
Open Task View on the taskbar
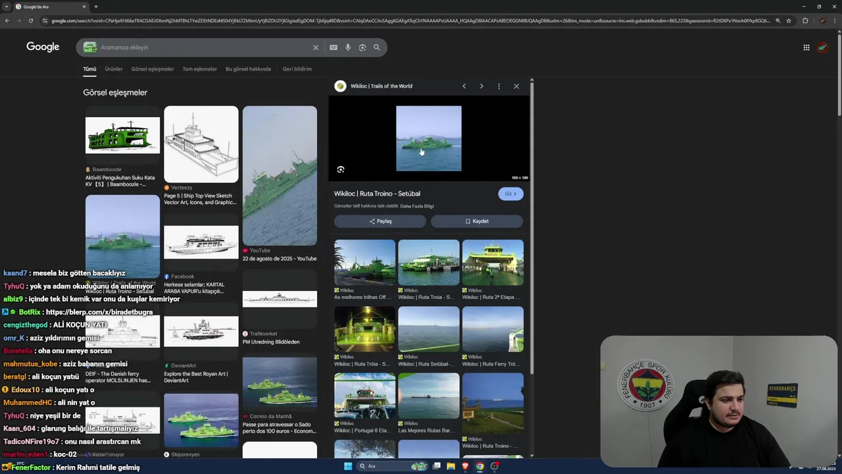tap(436, 466)
